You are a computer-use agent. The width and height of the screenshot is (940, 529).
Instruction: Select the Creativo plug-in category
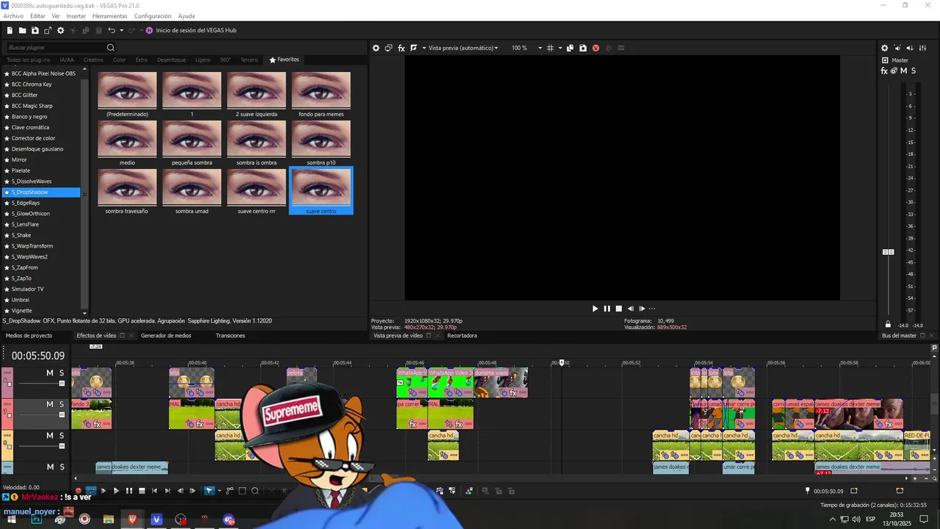pos(93,60)
